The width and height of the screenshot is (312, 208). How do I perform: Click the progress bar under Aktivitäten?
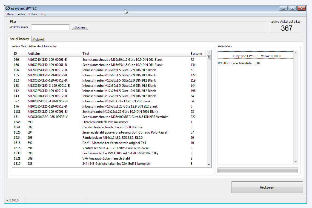(x=257, y=170)
